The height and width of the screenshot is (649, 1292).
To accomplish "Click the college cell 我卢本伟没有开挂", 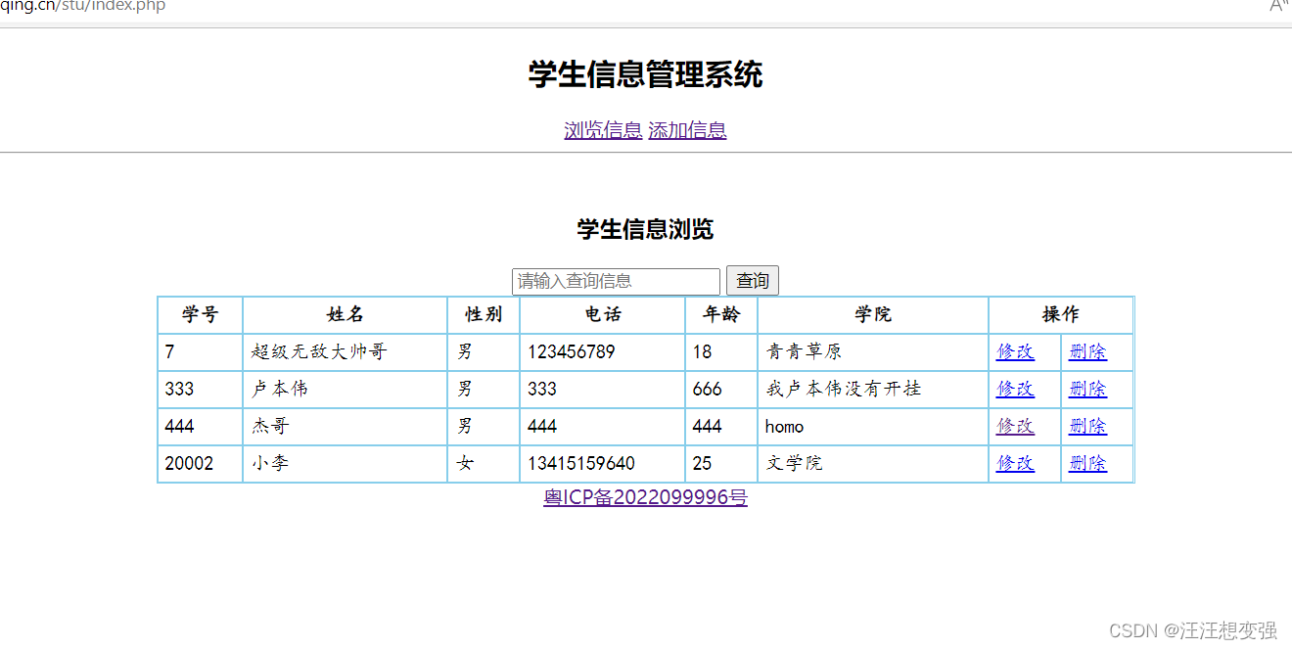I will click(873, 390).
